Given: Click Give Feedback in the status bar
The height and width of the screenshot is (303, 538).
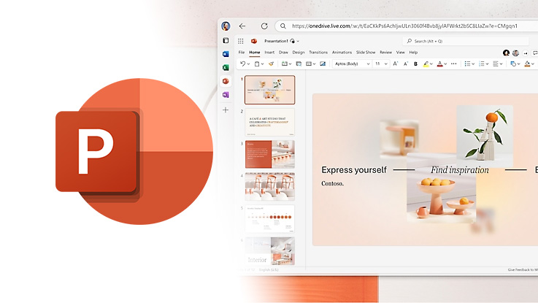Looking at the screenshot, I should point(523,270).
